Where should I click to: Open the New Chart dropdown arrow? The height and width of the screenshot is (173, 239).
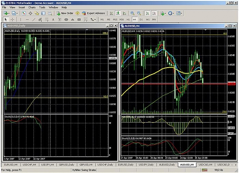[9, 13]
